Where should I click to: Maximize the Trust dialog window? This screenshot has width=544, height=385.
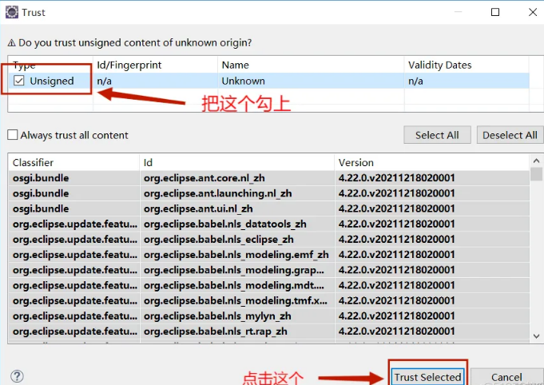(495, 13)
